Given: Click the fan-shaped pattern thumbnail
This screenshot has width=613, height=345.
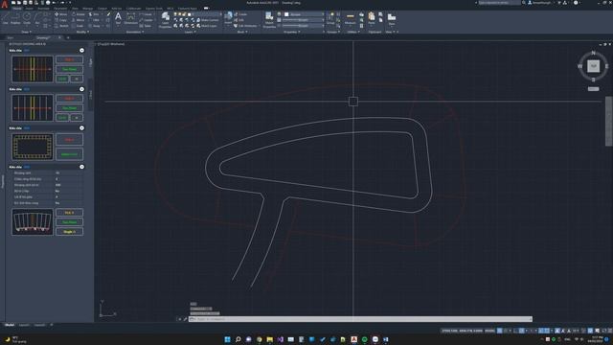Looking at the screenshot, I should tap(33, 221).
